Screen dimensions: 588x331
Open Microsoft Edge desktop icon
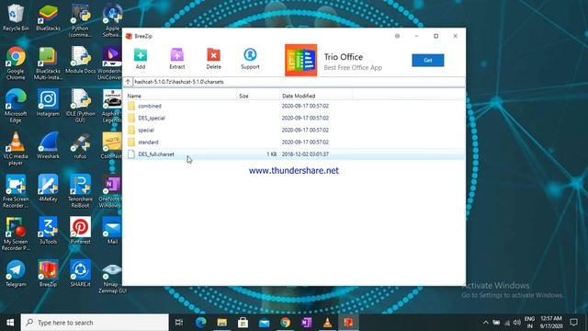pos(16,106)
